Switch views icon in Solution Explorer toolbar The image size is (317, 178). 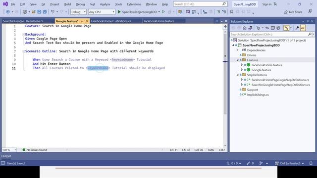(x=250, y=28)
